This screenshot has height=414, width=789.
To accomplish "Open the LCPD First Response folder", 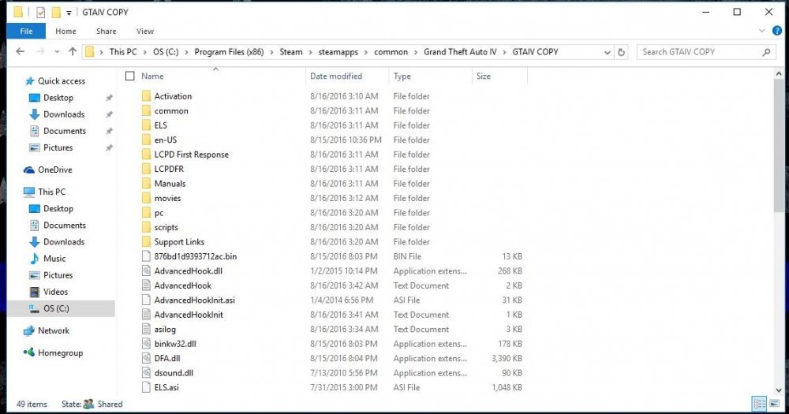I will [191, 155].
